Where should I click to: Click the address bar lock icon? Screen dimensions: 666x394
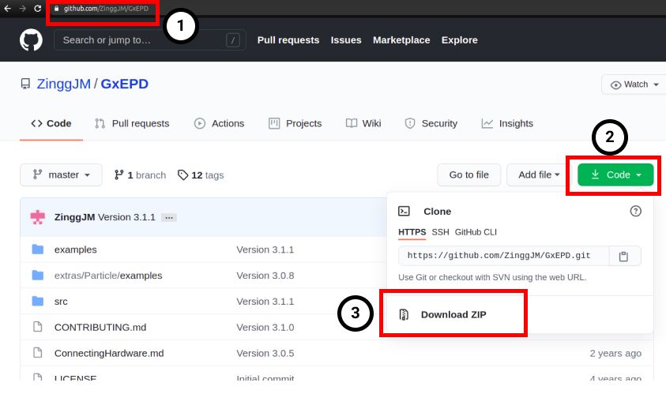(x=57, y=9)
